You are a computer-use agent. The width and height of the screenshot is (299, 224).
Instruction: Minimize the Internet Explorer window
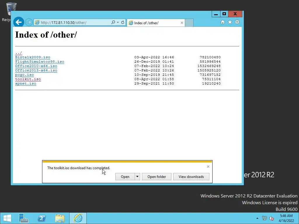[x=216, y=14]
